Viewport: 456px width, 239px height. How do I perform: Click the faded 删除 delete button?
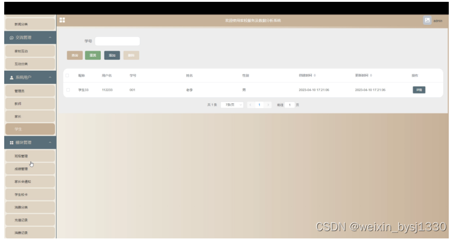coord(131,56)
